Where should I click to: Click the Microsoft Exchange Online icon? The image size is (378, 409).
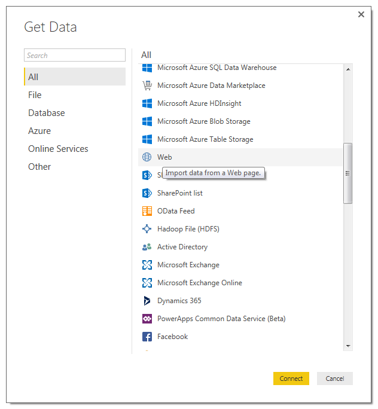pyautogui.click(x=147, y=283)
